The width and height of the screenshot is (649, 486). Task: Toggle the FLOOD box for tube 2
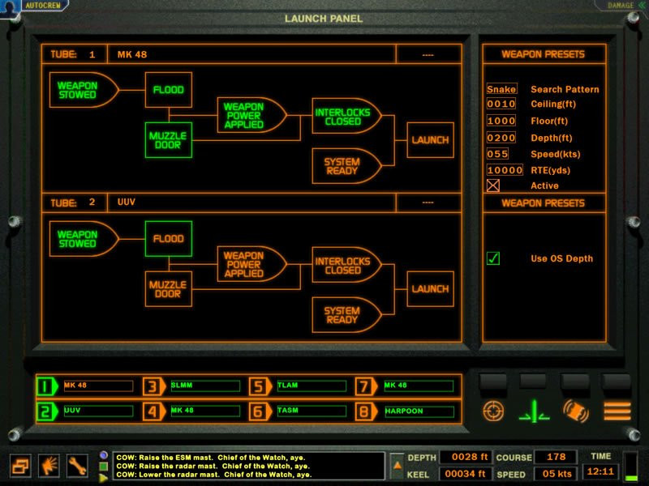coord(169,239)
